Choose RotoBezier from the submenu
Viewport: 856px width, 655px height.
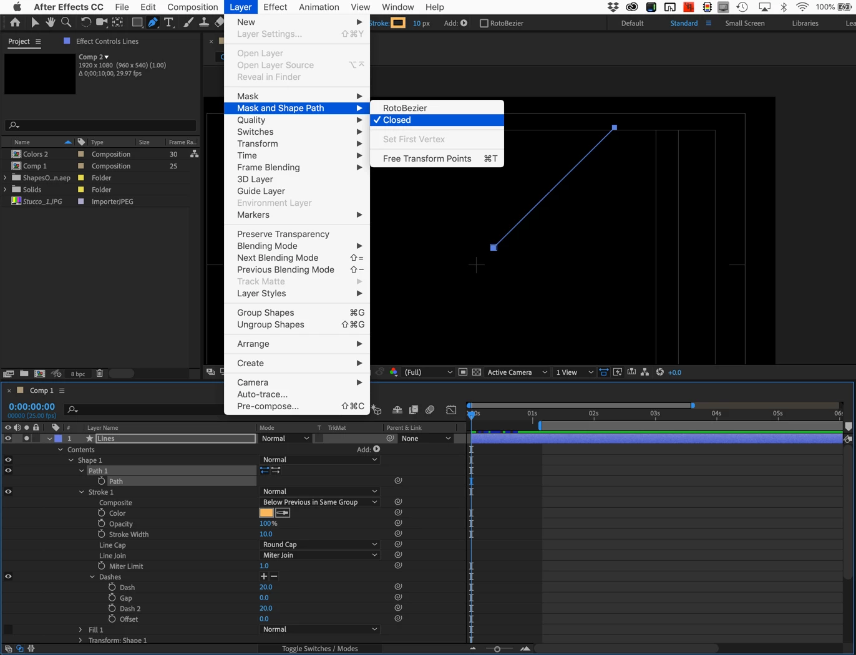click(x=437, y=108)
